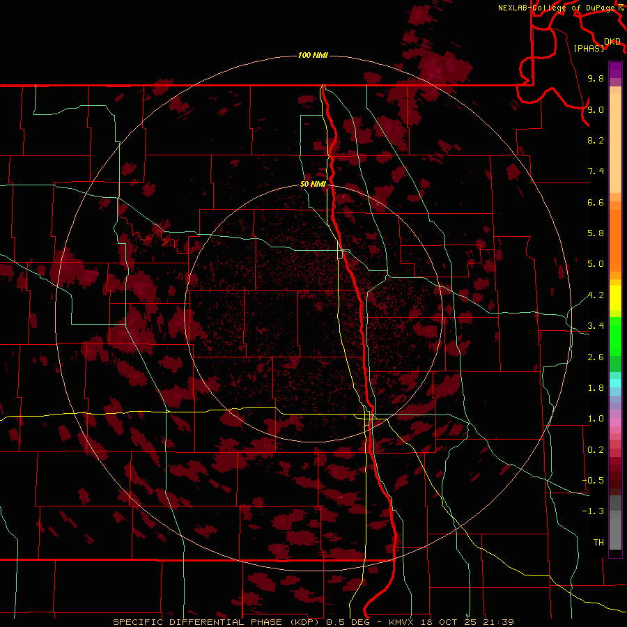Click the gray band at color bar bottom
The width and height of the screenshot is (627, 627).
coord(615,522)
